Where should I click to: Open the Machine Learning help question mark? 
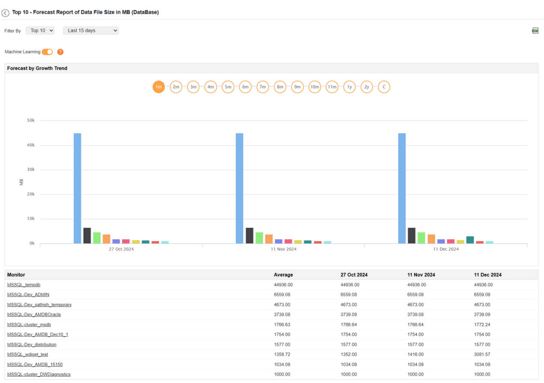pyautogui.click(x=60, y=52)
